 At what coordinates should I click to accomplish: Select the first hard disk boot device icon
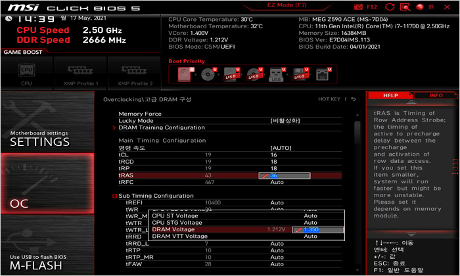(185, 74)
